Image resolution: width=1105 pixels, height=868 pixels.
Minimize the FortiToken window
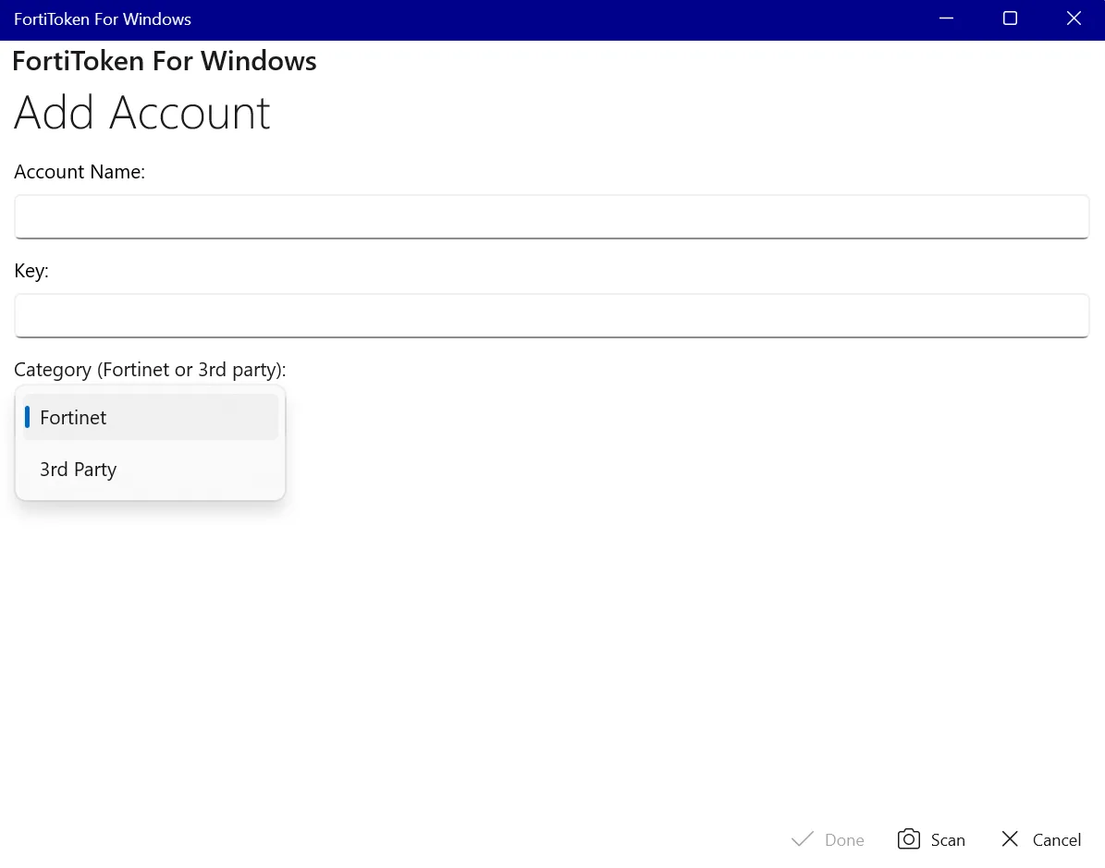pos(947,19)
